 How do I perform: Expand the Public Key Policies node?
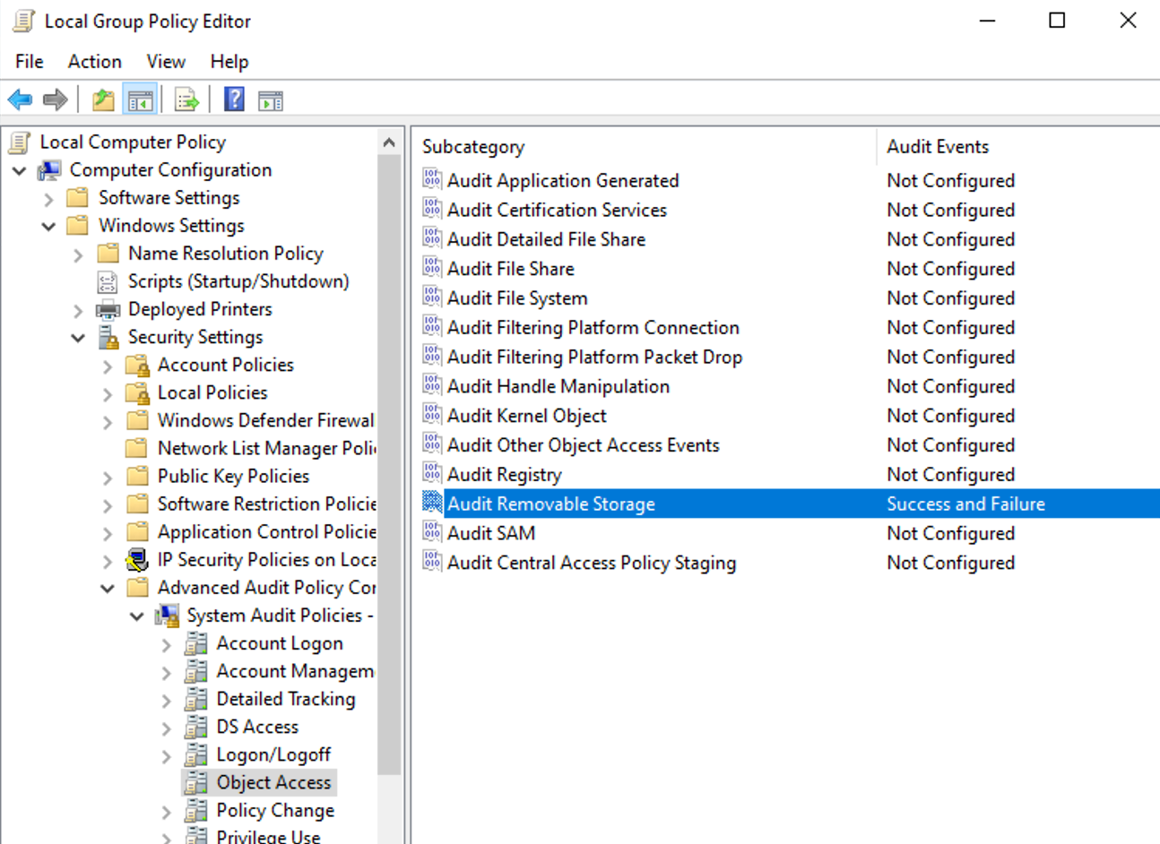point(108,477)
